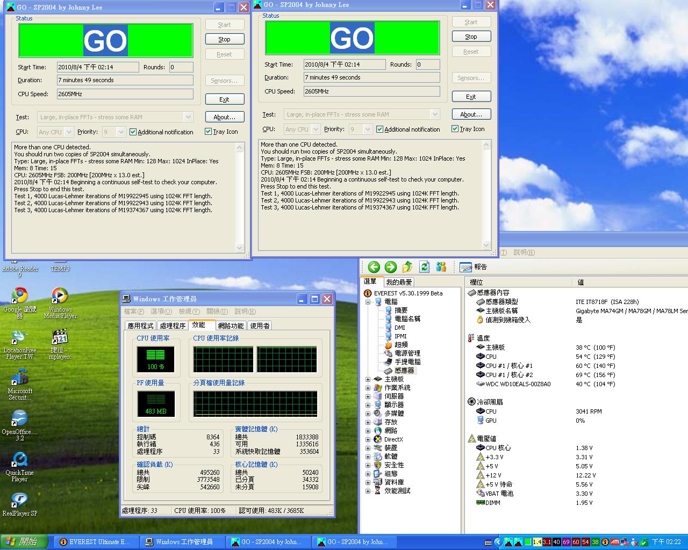
Task: Click Exit in left SP2004 window
Action: [225, 99]
